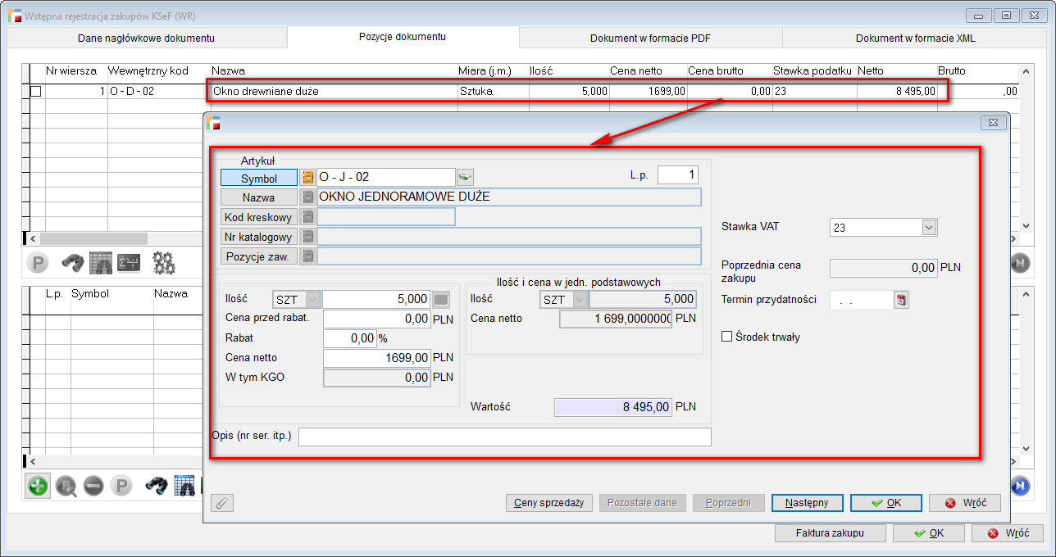Open the Dokument w formacie PDF tab
The image size is (1056, 557).
650,38
